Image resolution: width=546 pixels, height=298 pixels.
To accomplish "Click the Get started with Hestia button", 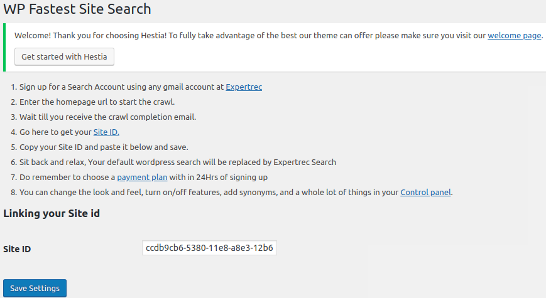I will click(x=64, y=56).
